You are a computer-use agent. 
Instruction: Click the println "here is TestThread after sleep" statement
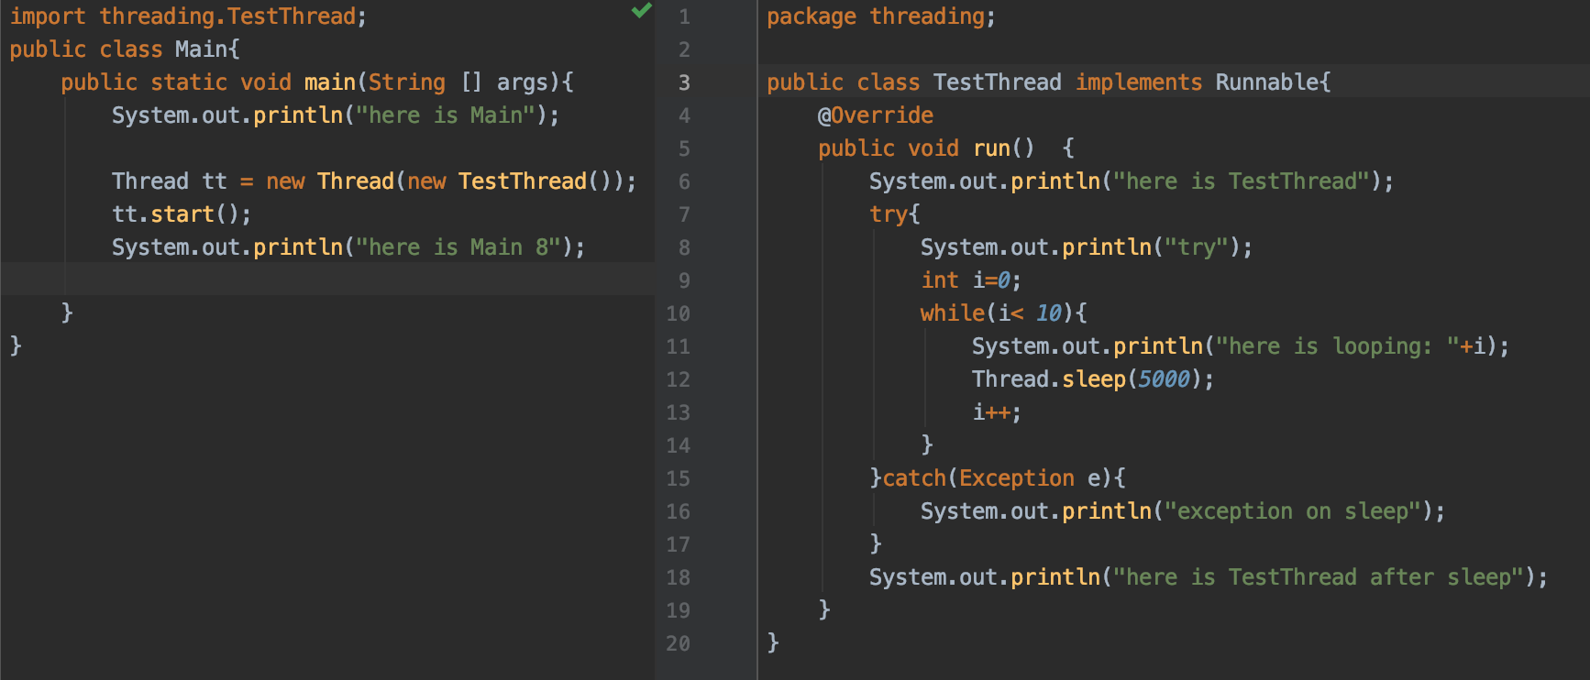pyautogui.click(x=1209, y=577)
